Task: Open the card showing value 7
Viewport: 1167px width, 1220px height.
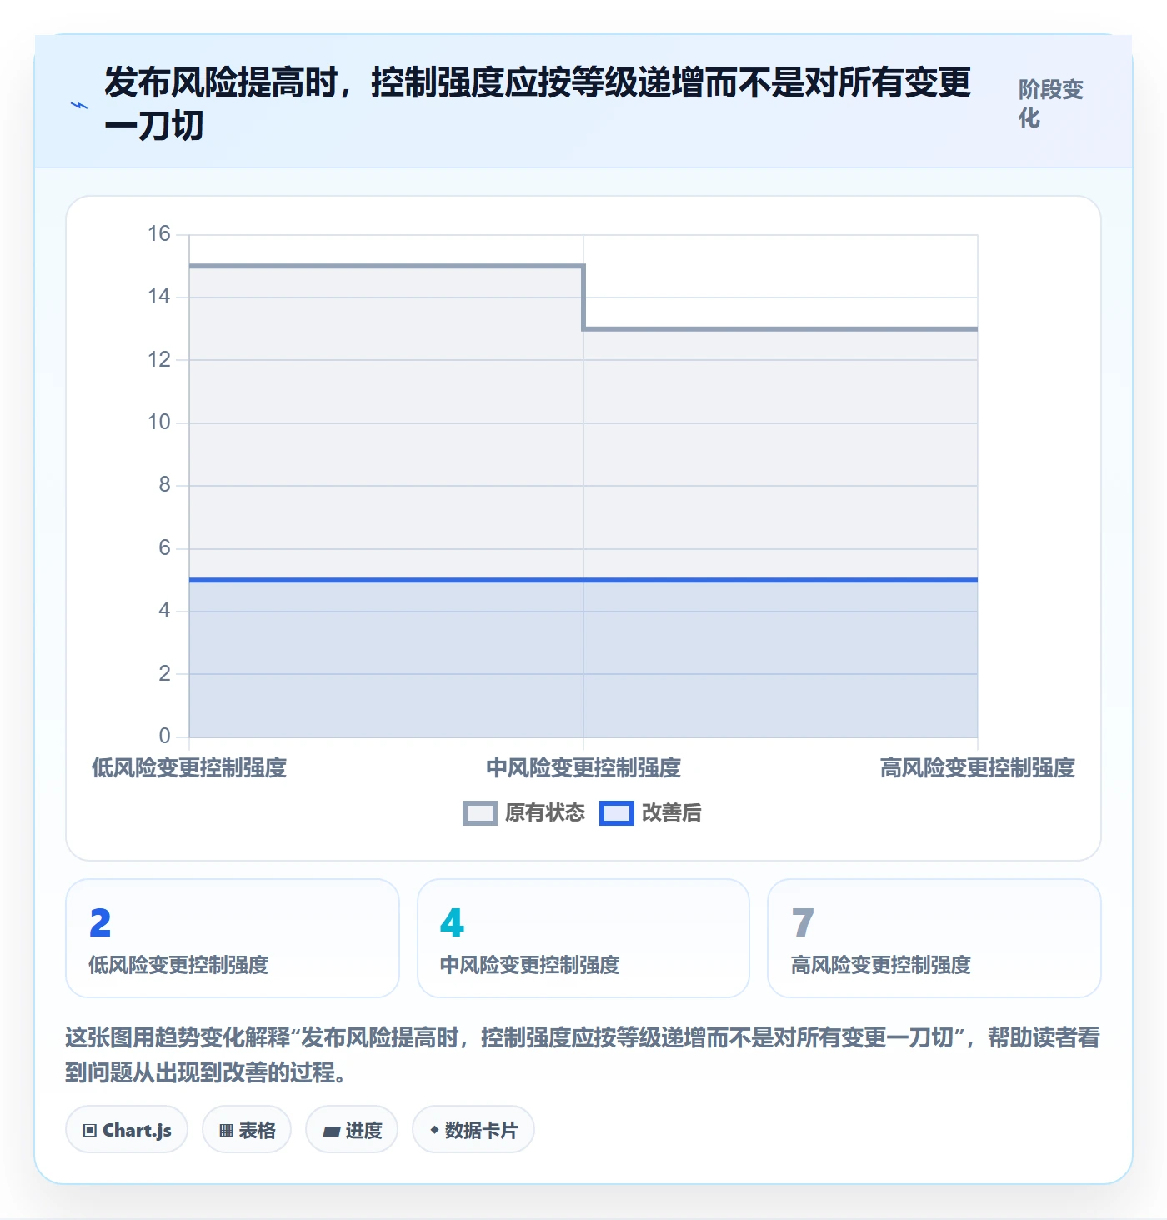Action: click(934, 938)
